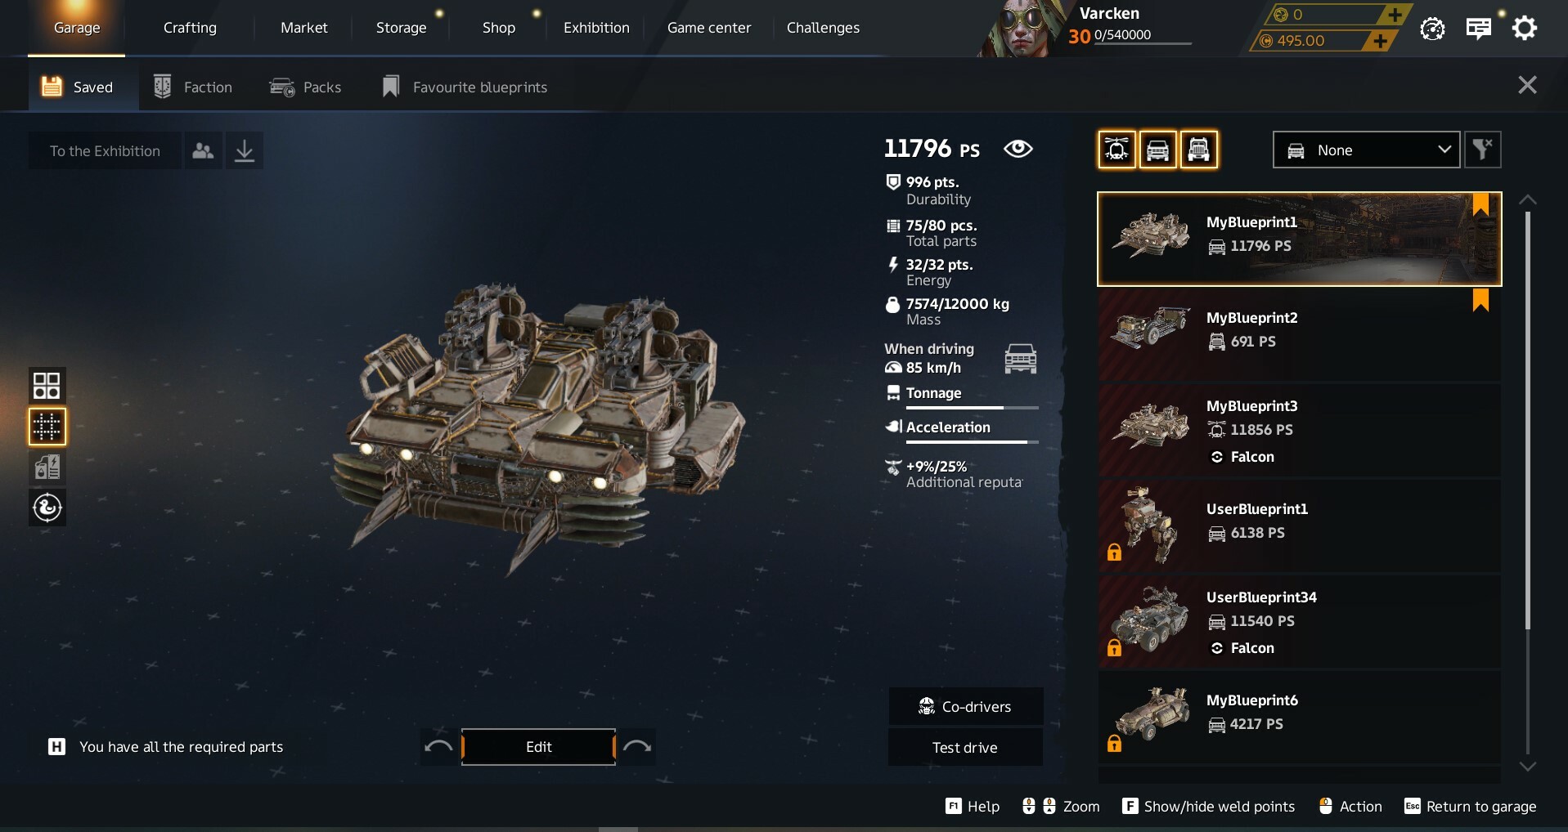
Task: Expand blueprint list with the down chevron
Action: [1527, 767]
